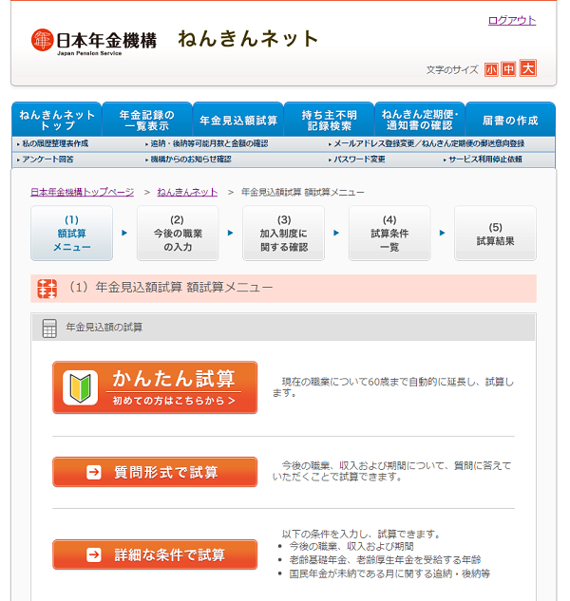Open the ねんきんネットトップ tab
The image size is (570, 601).
pyautogui.click(x=57, y=120)
